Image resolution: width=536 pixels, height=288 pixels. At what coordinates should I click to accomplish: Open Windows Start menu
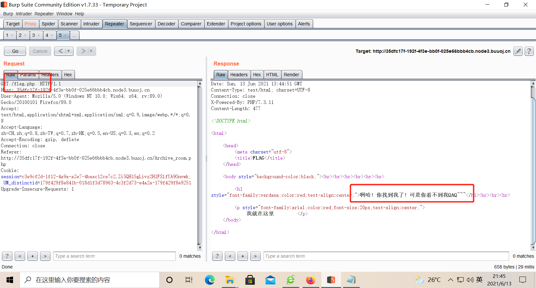pos(10,280)
